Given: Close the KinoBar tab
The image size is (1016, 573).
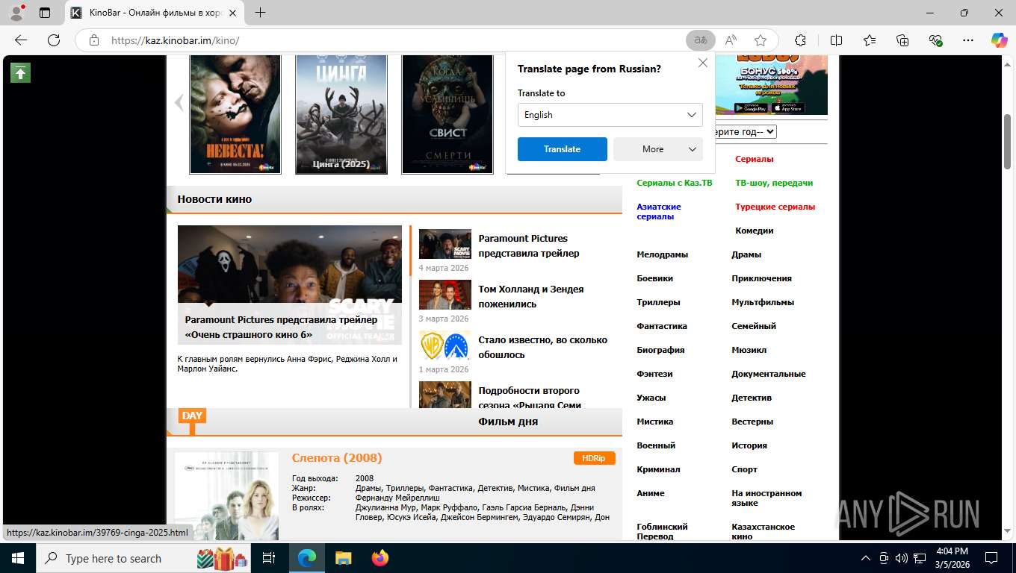Looking at the screenshot, I should [x=232, y=13].
